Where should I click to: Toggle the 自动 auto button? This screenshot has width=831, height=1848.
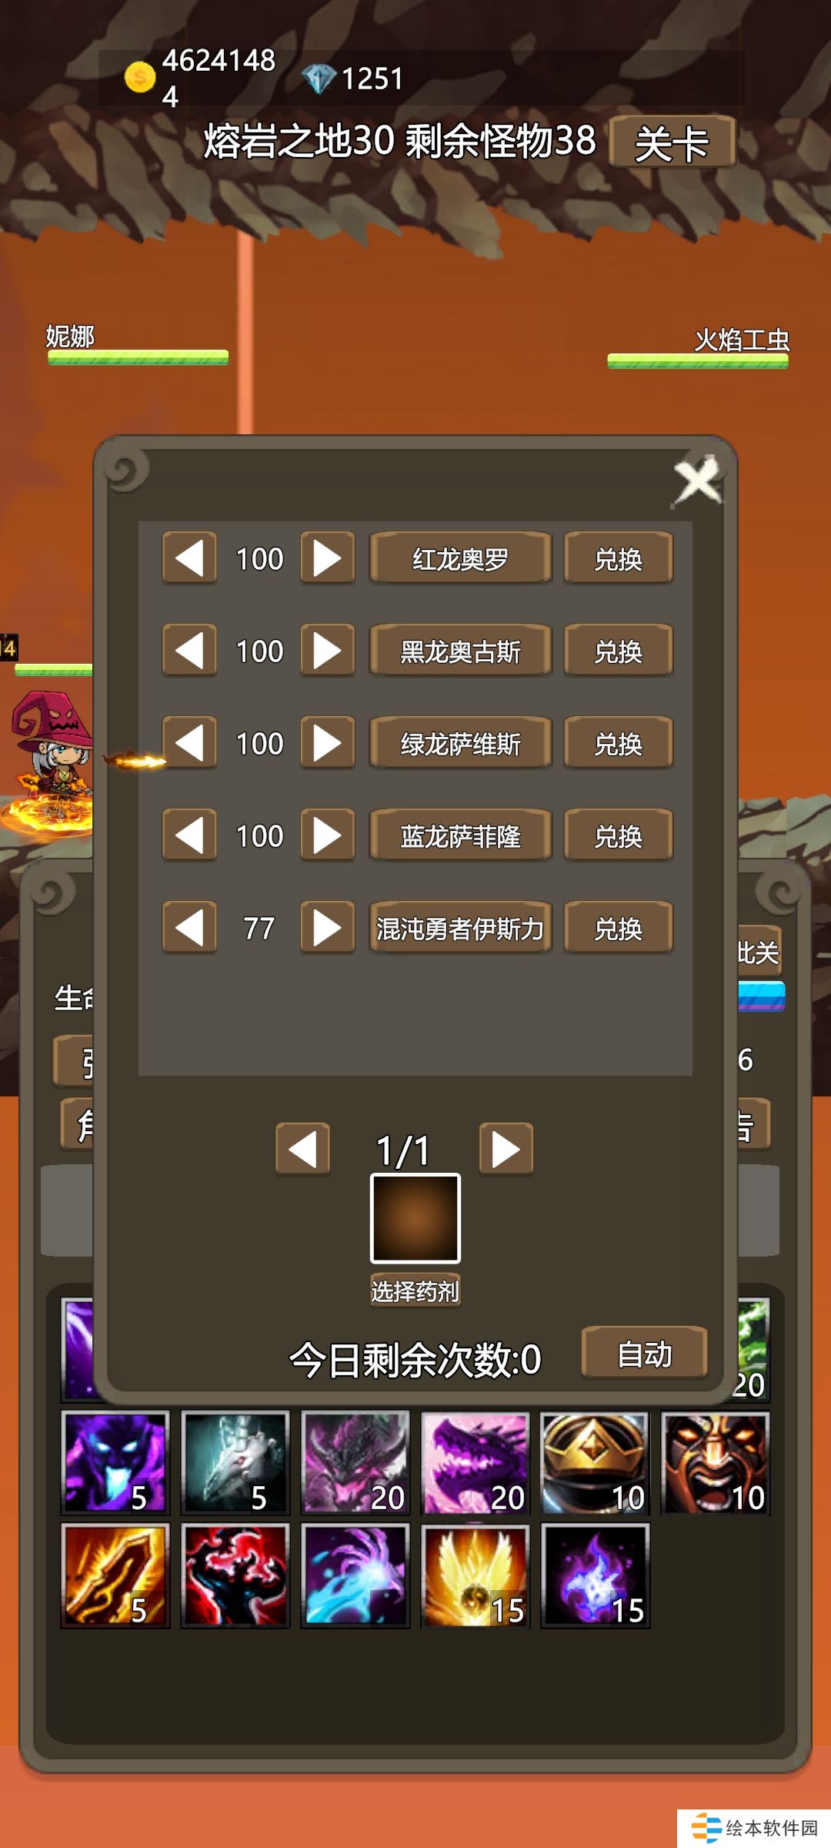[x=645, y=1353]
